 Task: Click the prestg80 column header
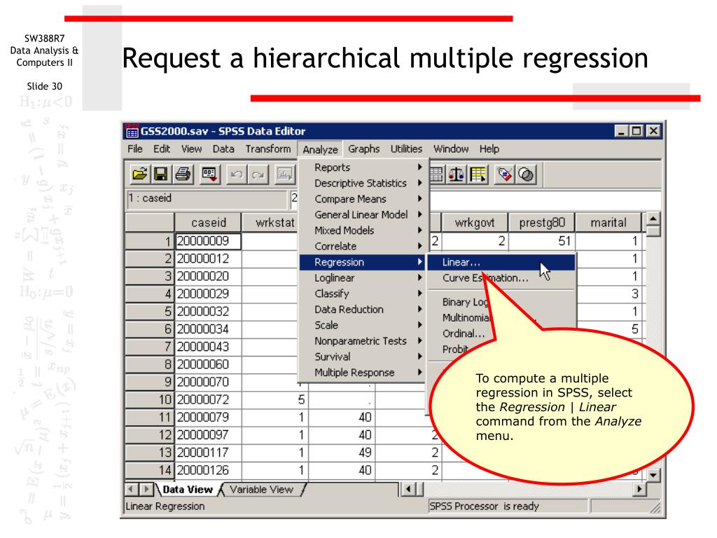point(542,223)
